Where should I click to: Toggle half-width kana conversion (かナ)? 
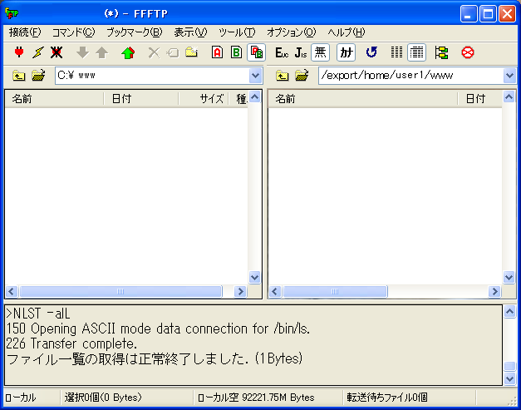(x=347, y=52)
